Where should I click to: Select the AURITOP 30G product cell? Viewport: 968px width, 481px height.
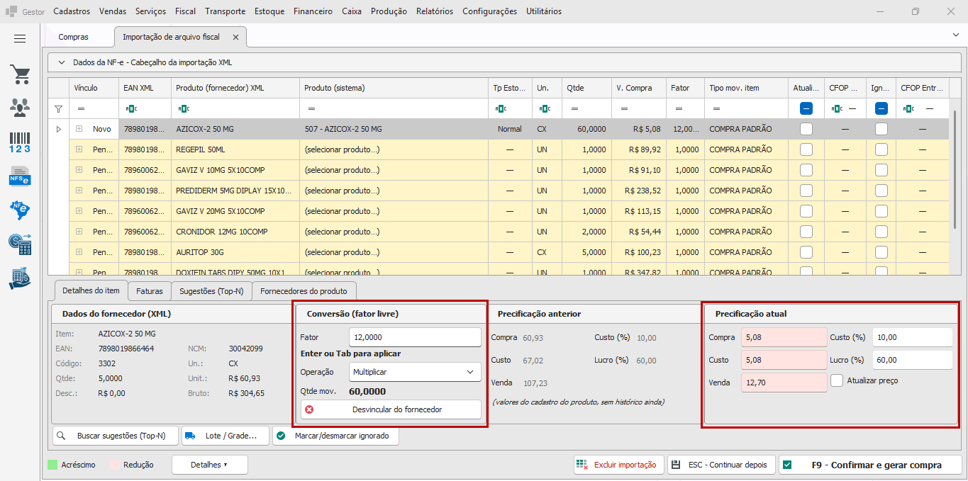pyautogui.click(x=235, y=252)
